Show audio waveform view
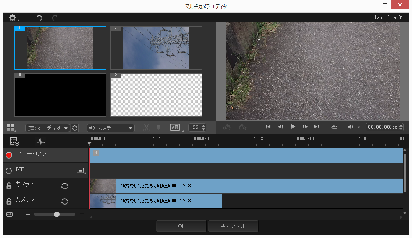The image size is (412, 238). (x=41, y=141)
